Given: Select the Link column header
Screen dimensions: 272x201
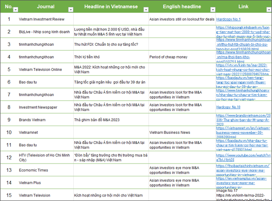Looking at the screenshot, I should (243, 6).
